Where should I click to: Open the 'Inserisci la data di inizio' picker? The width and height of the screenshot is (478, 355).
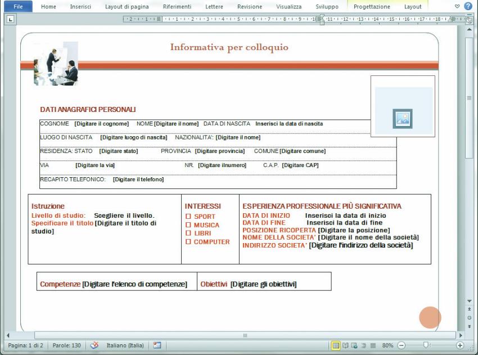tap(345, 215)
